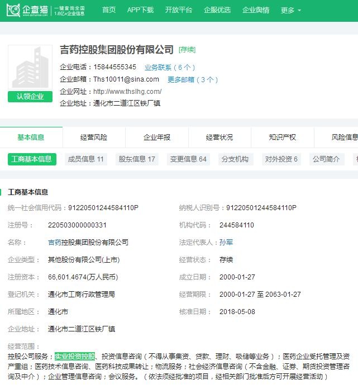Select 股东信息 17 sub-tab
The height and width of the screenshot is (389, 358).
tap(137, 159)
